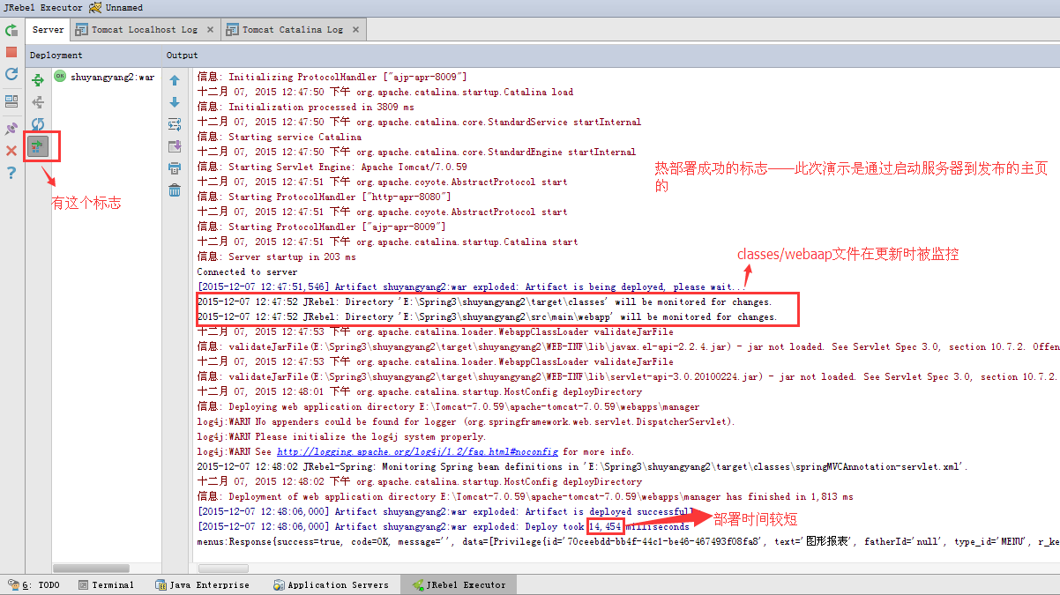The image size is (1060, 595).
Task: Clear all output with trash icon
Action: tap(175, 190)
